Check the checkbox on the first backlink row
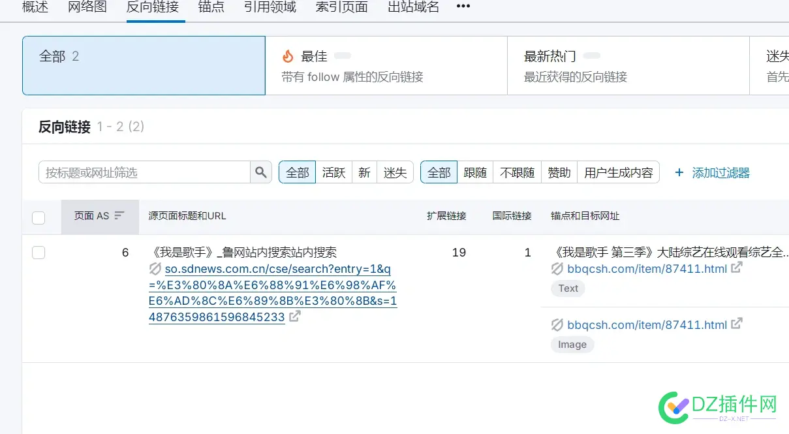The width and height of the screenshot is (789, 434). 39,253
